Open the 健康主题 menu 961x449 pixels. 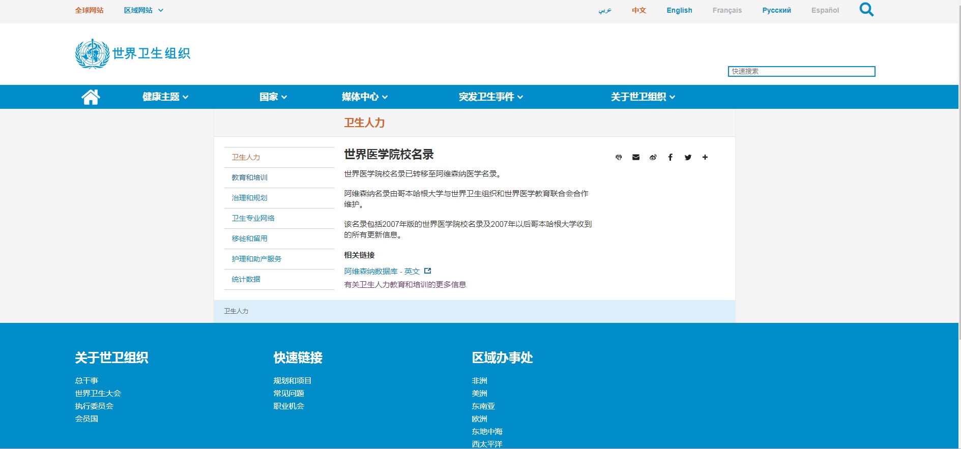point(165,97)
